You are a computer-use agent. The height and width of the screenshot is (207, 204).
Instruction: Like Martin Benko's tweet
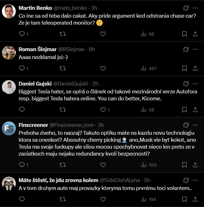click(x=103, y=34)
